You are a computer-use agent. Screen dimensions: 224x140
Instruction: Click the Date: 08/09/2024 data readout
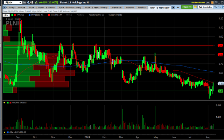[x=11, y=11]
